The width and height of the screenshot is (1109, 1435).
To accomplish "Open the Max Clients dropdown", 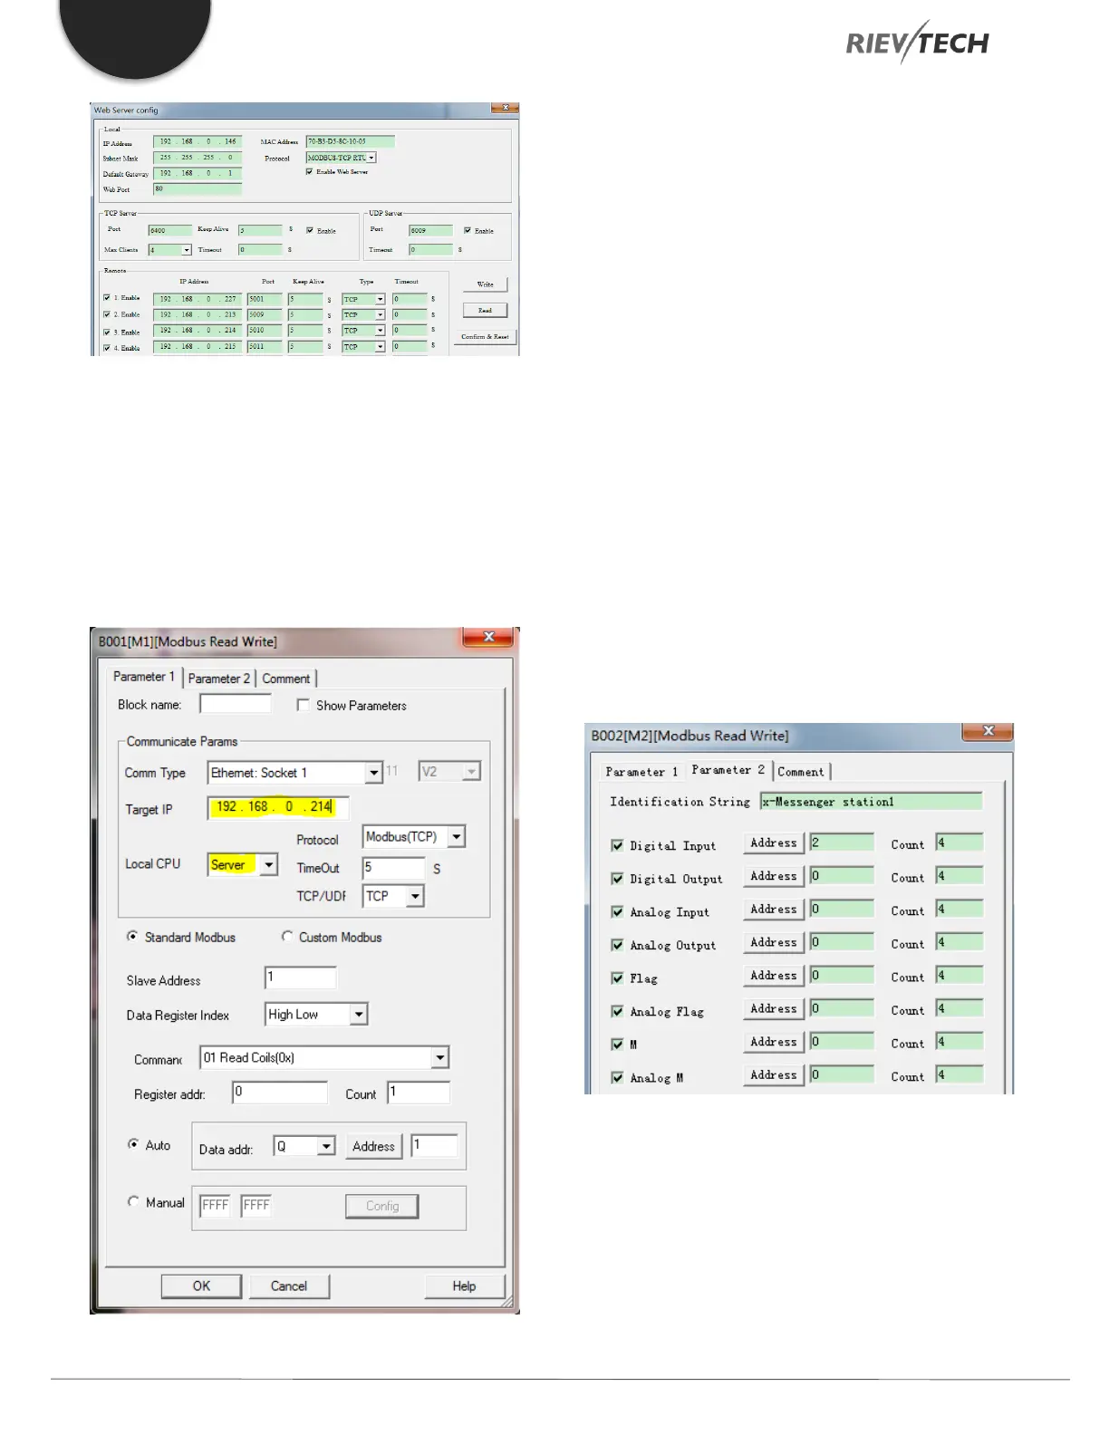I will (187, 250).
